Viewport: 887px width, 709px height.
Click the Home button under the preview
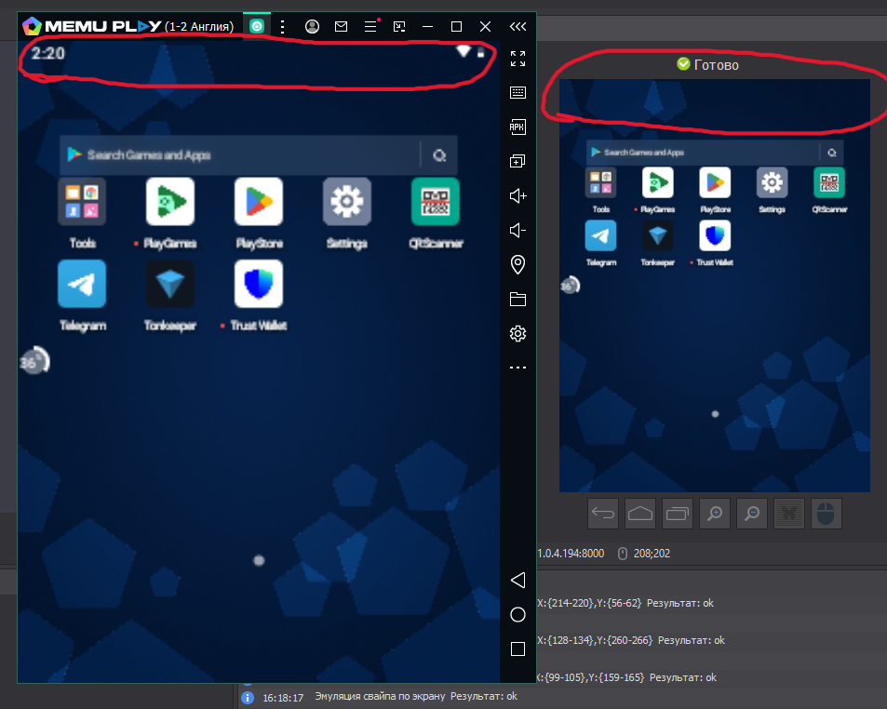(x=640, y=514)
